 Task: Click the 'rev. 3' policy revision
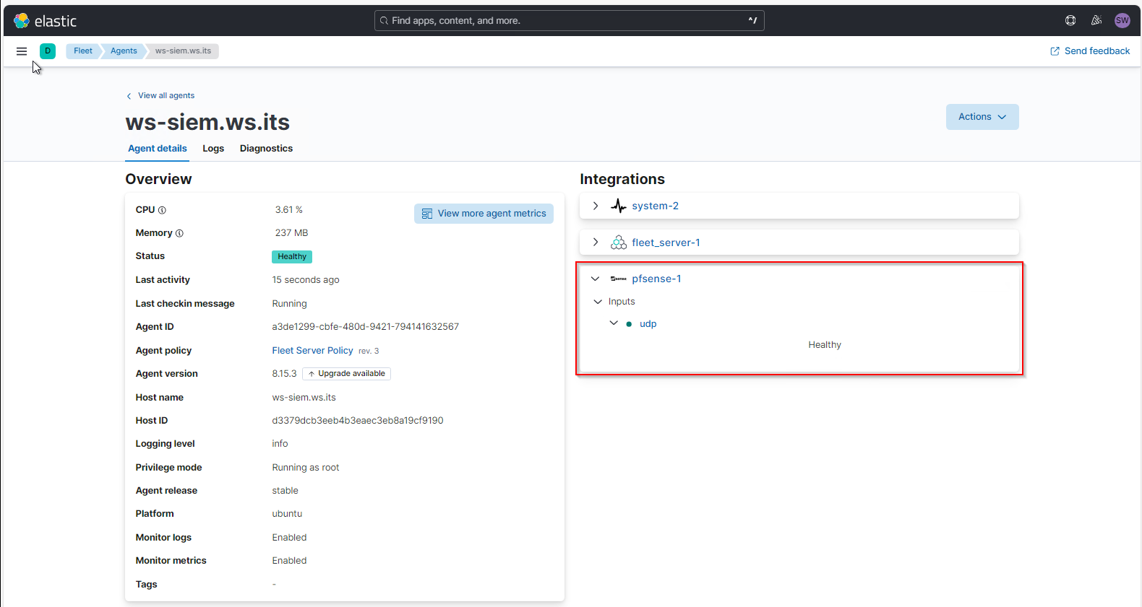369,351
